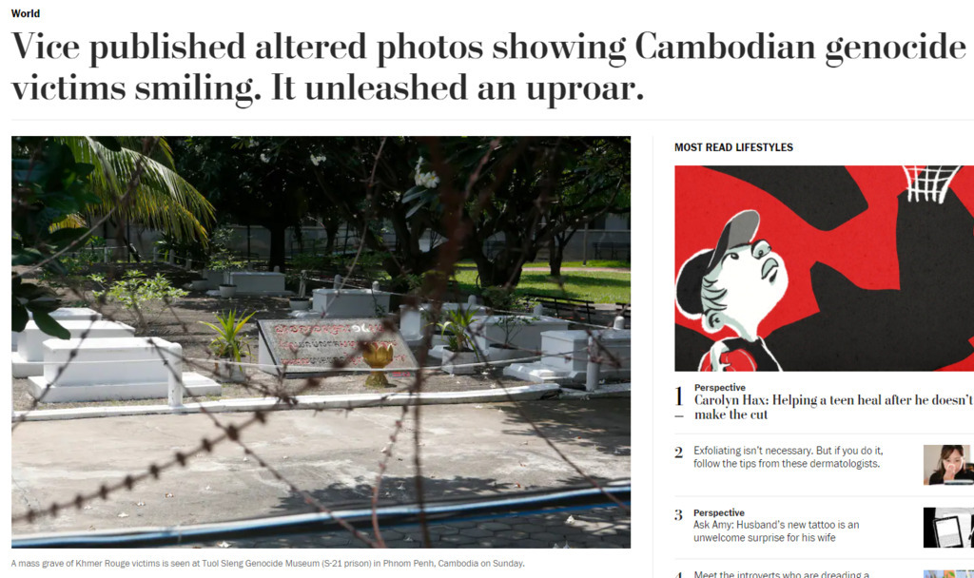This screenshot has width=974, height=578.
Task: Click ranking number 2 in Most Read
Action: pos(679,453)
